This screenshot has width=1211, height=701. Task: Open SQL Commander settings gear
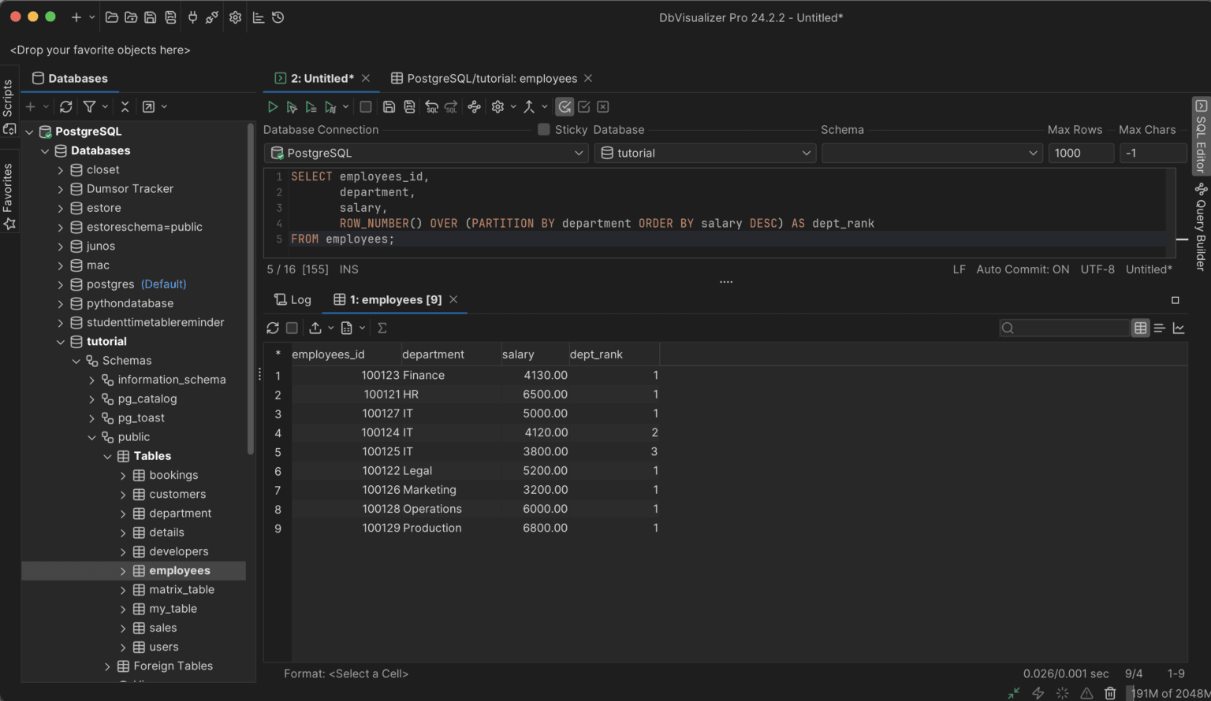click(x=497, y=106)
